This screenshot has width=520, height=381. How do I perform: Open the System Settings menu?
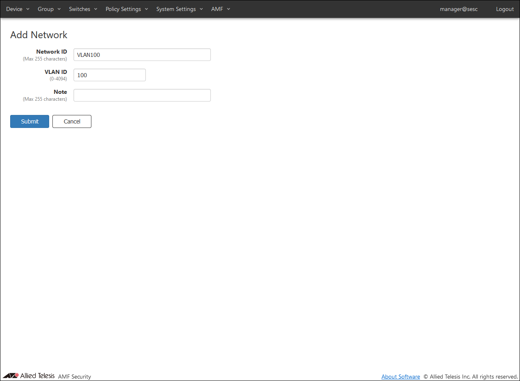point(176,9)
